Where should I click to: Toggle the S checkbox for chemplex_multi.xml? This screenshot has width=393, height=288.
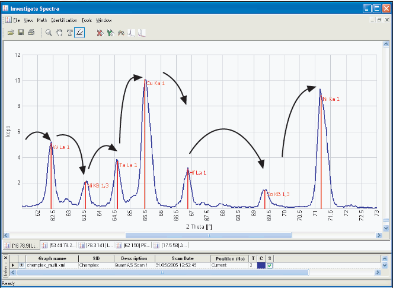coord(270,265)
